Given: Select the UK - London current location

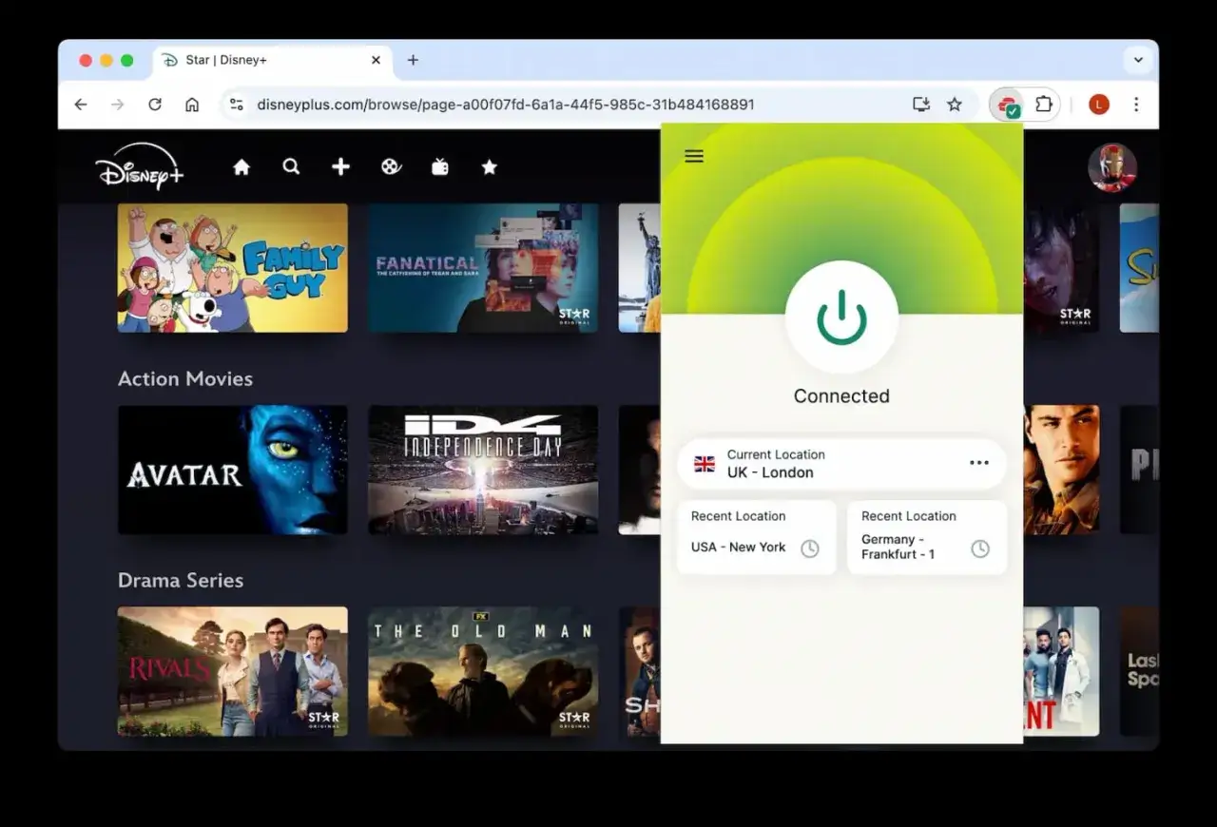Looking at the screenshot, I should coord(841,464).
